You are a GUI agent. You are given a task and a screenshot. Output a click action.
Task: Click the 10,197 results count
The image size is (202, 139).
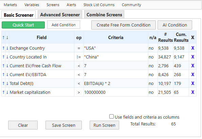tap(165, 83)
